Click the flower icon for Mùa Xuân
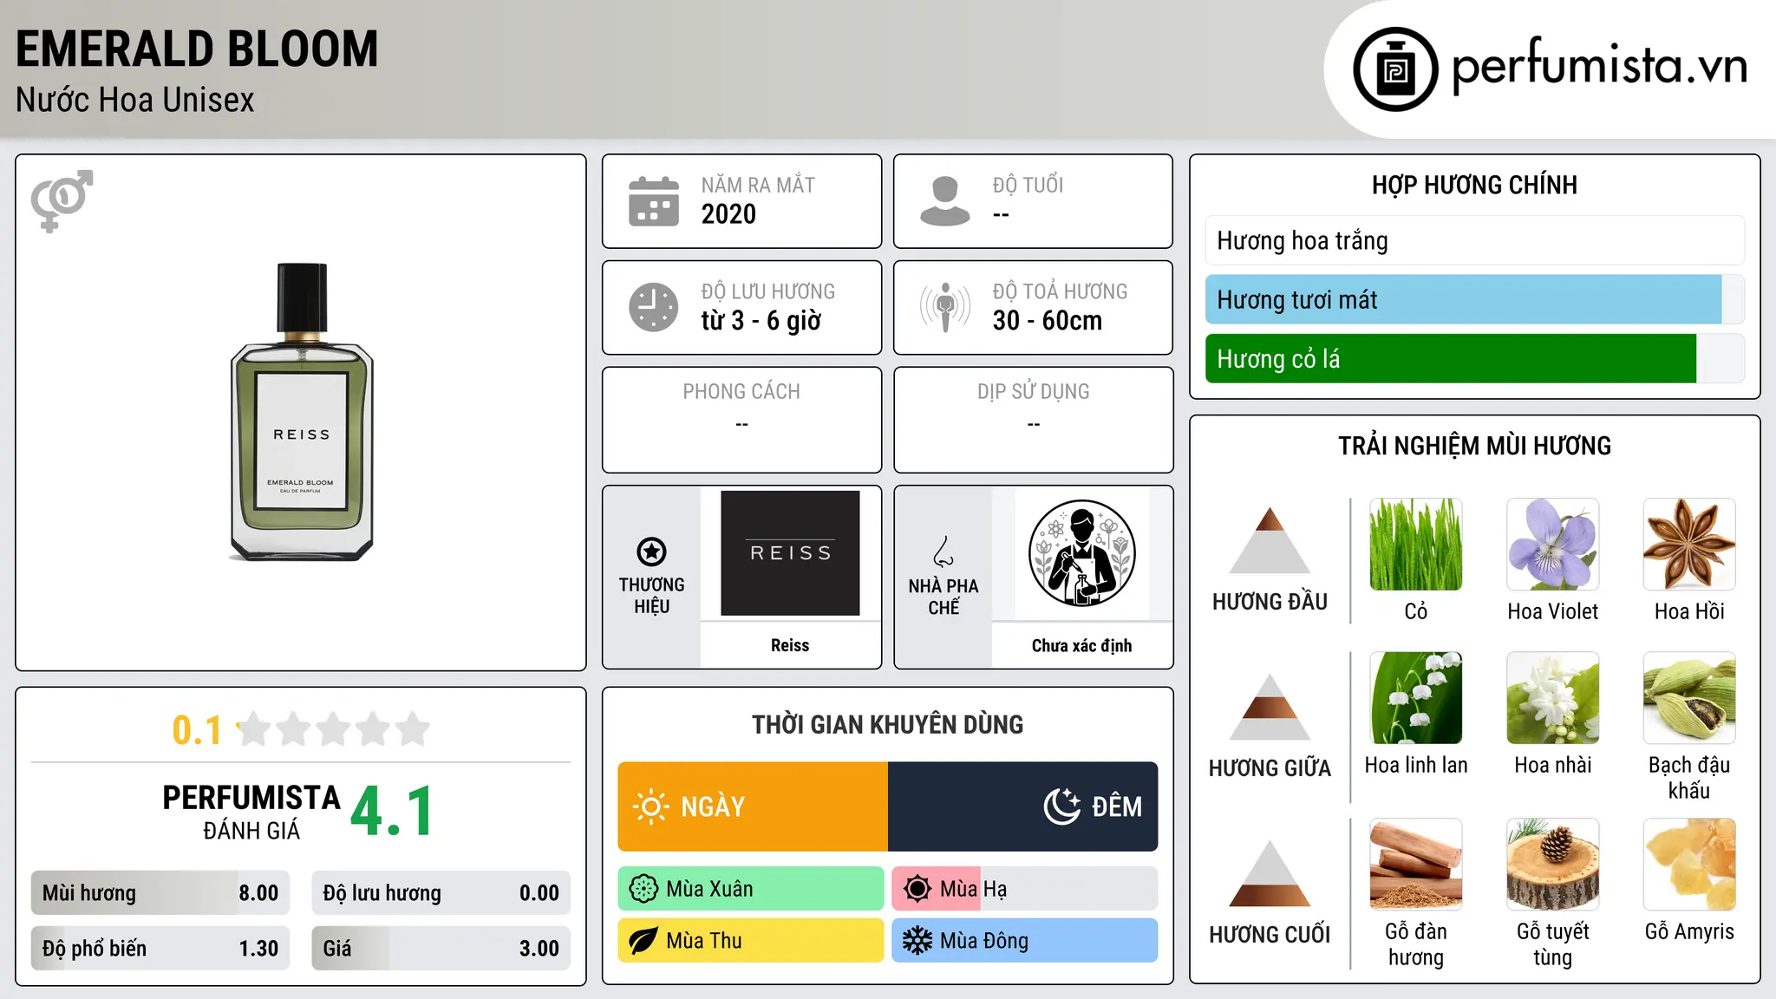The height and width of the screenshot is (999, 1776). (643, 889)
